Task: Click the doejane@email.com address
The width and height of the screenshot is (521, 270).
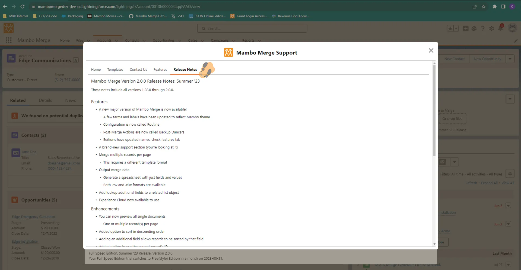Action: [64, 163]
